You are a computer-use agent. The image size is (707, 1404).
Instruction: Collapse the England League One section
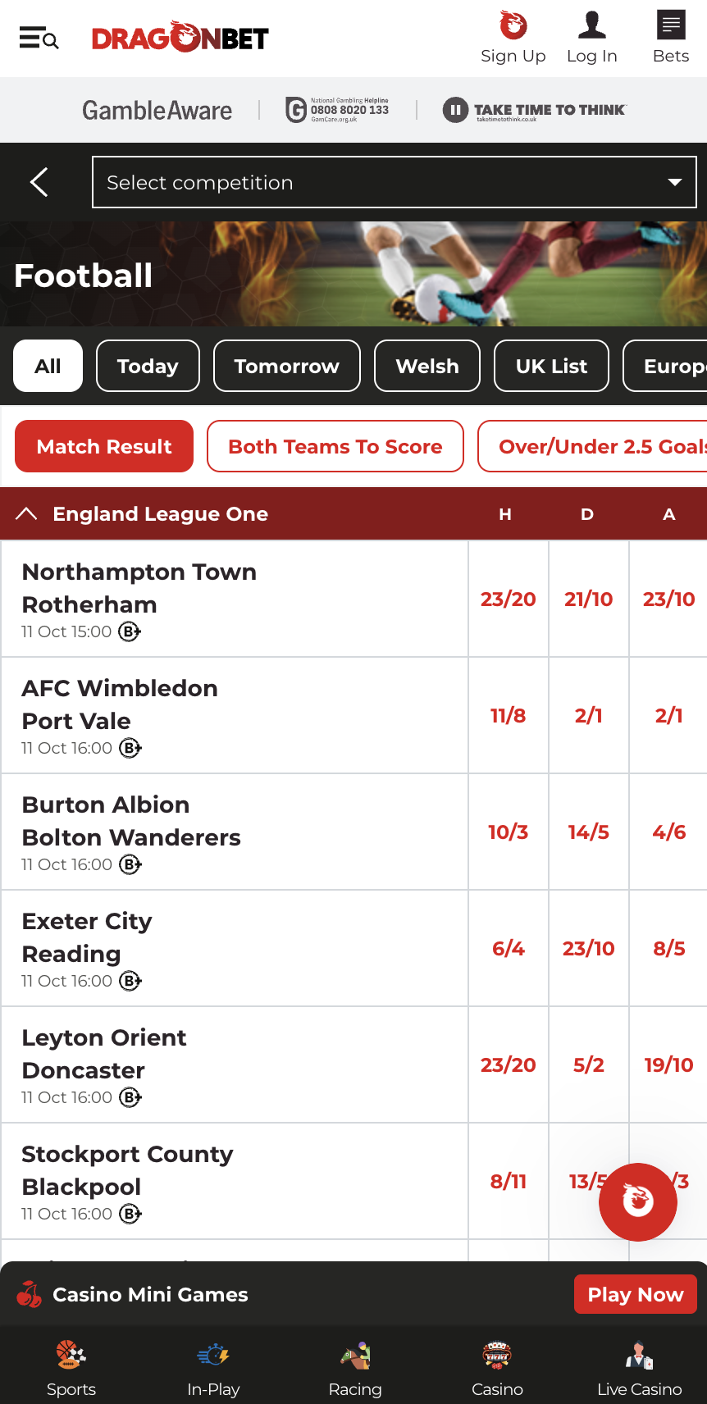click(x=26, y=514)
